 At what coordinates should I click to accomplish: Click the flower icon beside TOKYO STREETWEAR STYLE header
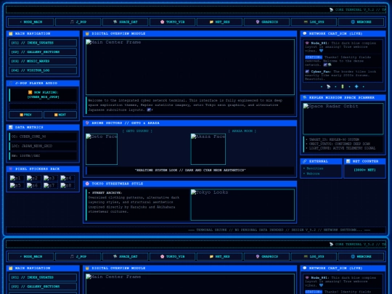(87, 184)
